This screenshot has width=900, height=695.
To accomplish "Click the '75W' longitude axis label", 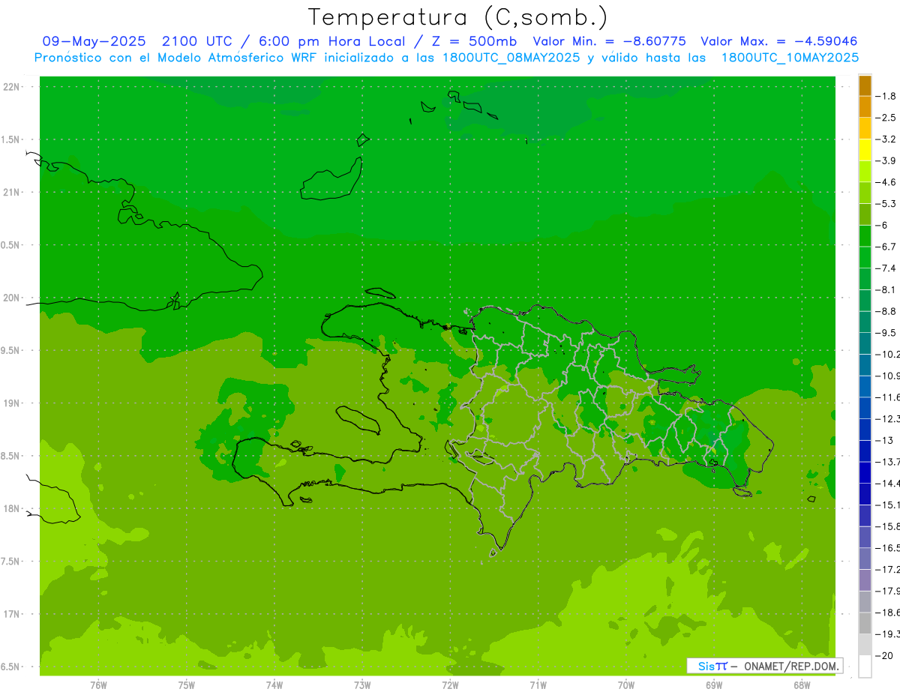I will pos(187,685).
